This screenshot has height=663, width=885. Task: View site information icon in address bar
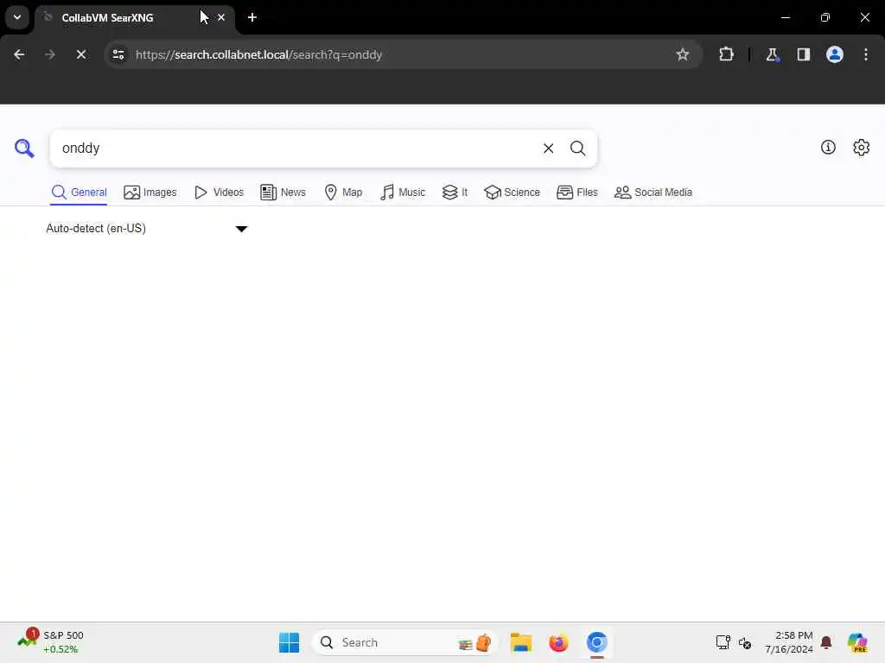coord(118,54)
